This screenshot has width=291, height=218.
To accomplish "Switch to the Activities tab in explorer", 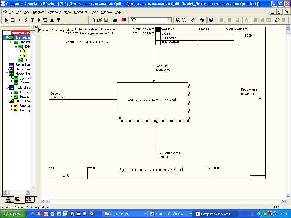I will [8, 199].
